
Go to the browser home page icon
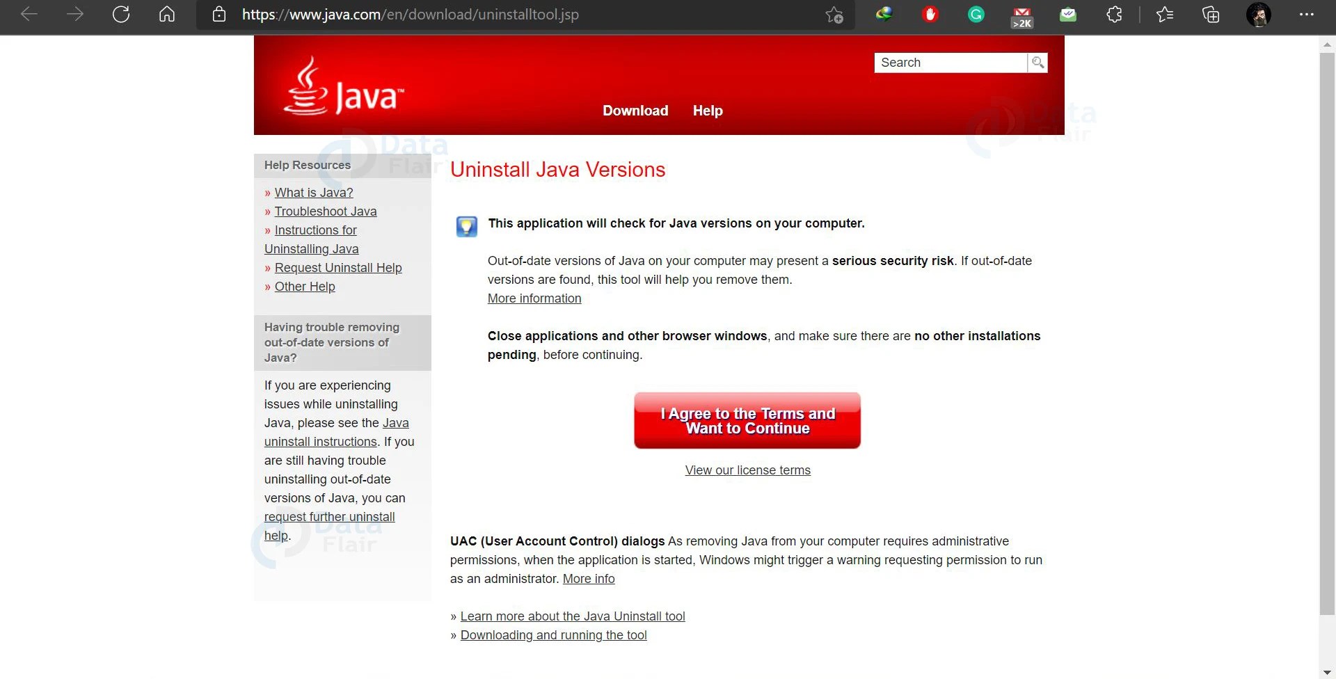tap(167, 14)
